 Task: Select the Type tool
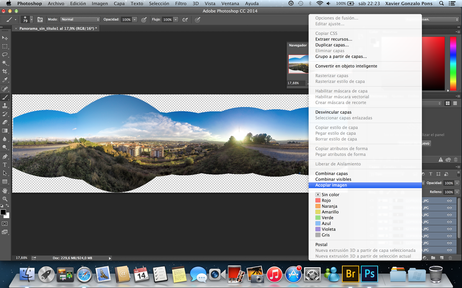point(5,165)
